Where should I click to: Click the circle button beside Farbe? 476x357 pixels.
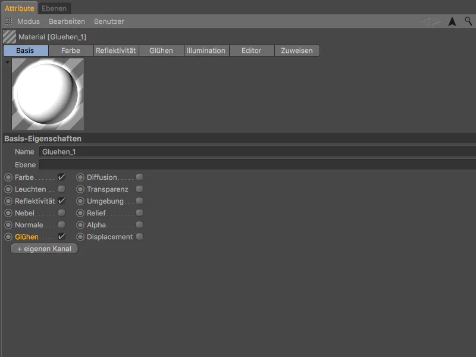[8, 177]
